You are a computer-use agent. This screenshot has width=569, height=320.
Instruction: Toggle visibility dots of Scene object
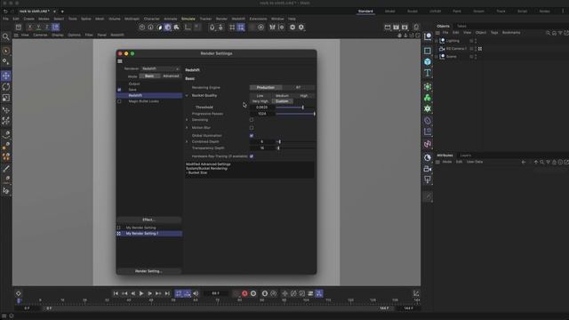(x=476, y=57)
